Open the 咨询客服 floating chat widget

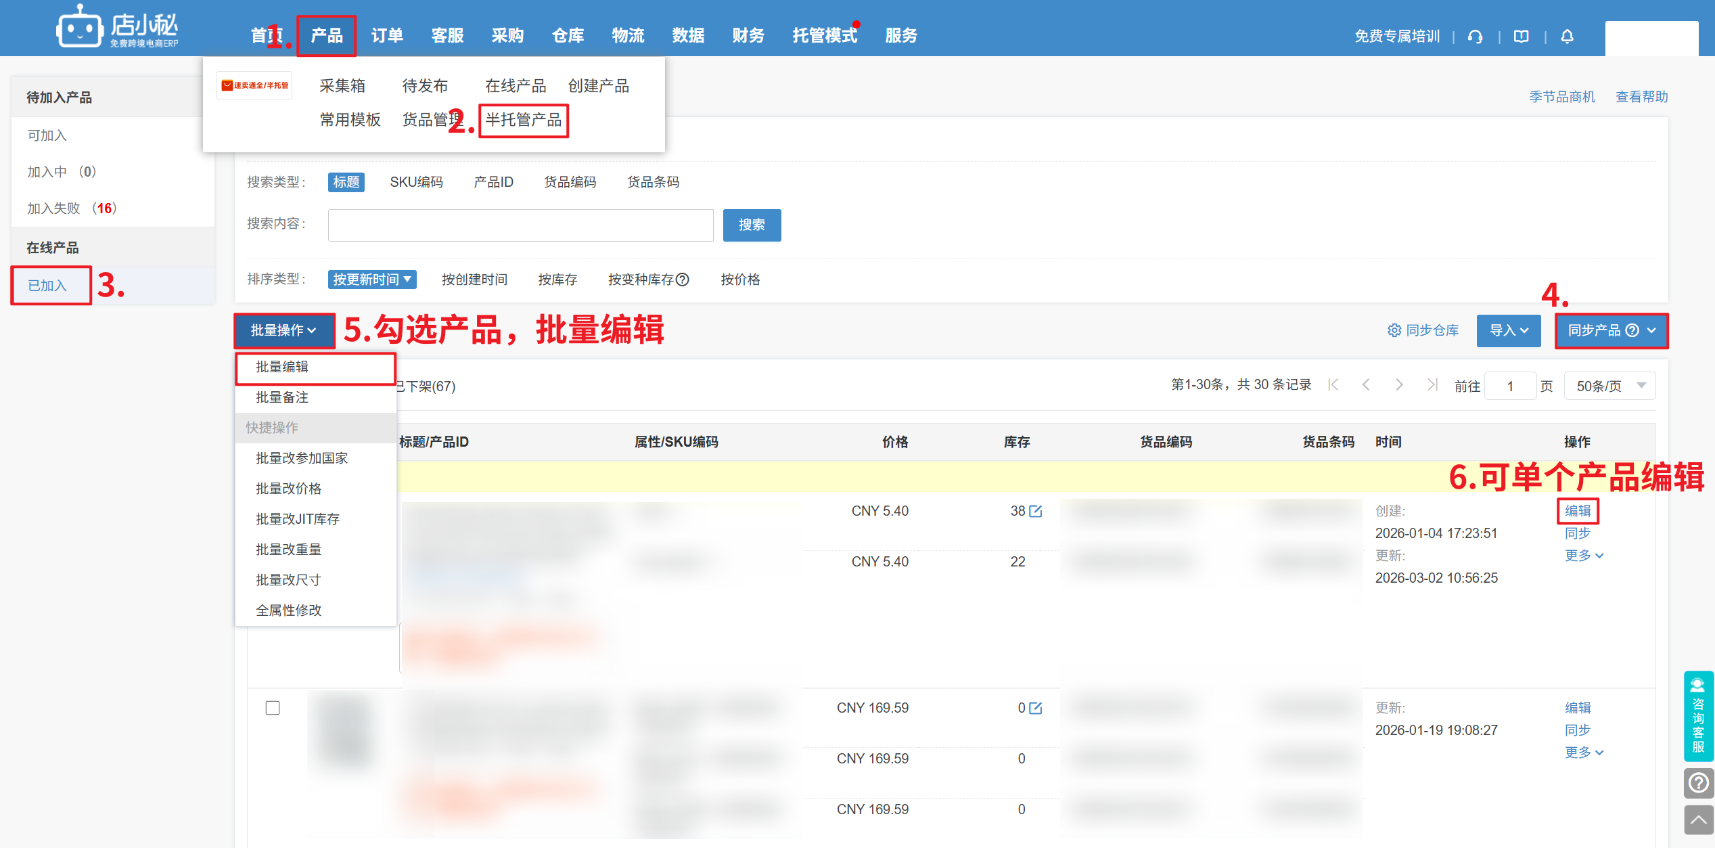(1697, 716)
